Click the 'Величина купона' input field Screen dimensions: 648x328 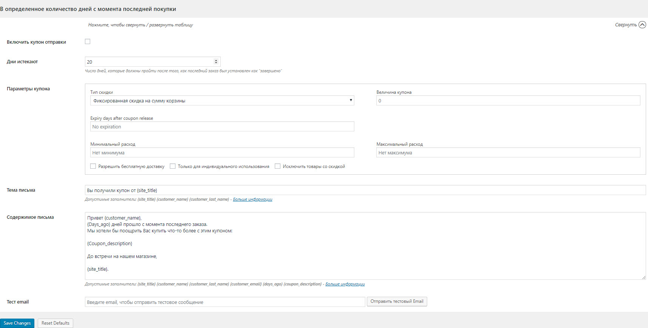pos(508,101)
